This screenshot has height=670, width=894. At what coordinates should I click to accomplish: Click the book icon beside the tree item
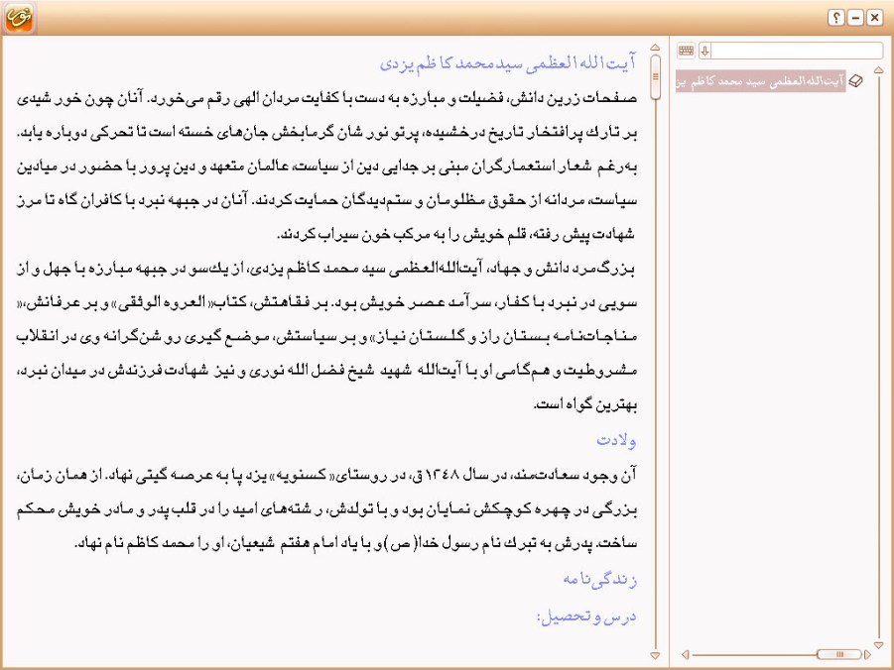pyautogui.click(x=856, y=81)
